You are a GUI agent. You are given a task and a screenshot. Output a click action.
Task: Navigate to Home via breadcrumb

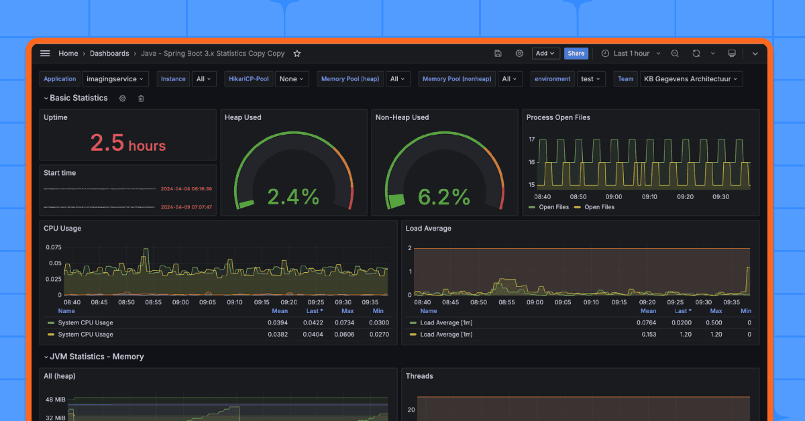[67, 53]
